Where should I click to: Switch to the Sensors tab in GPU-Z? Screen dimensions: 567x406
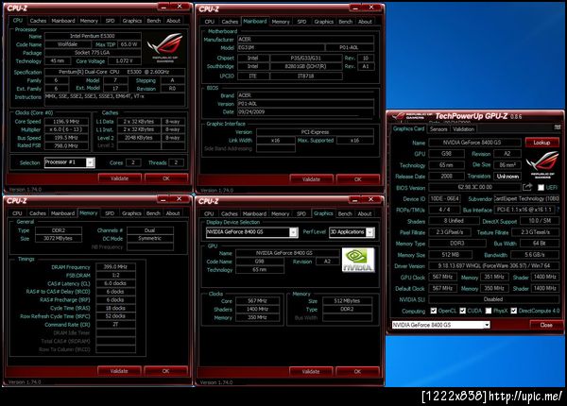point(438,129)
